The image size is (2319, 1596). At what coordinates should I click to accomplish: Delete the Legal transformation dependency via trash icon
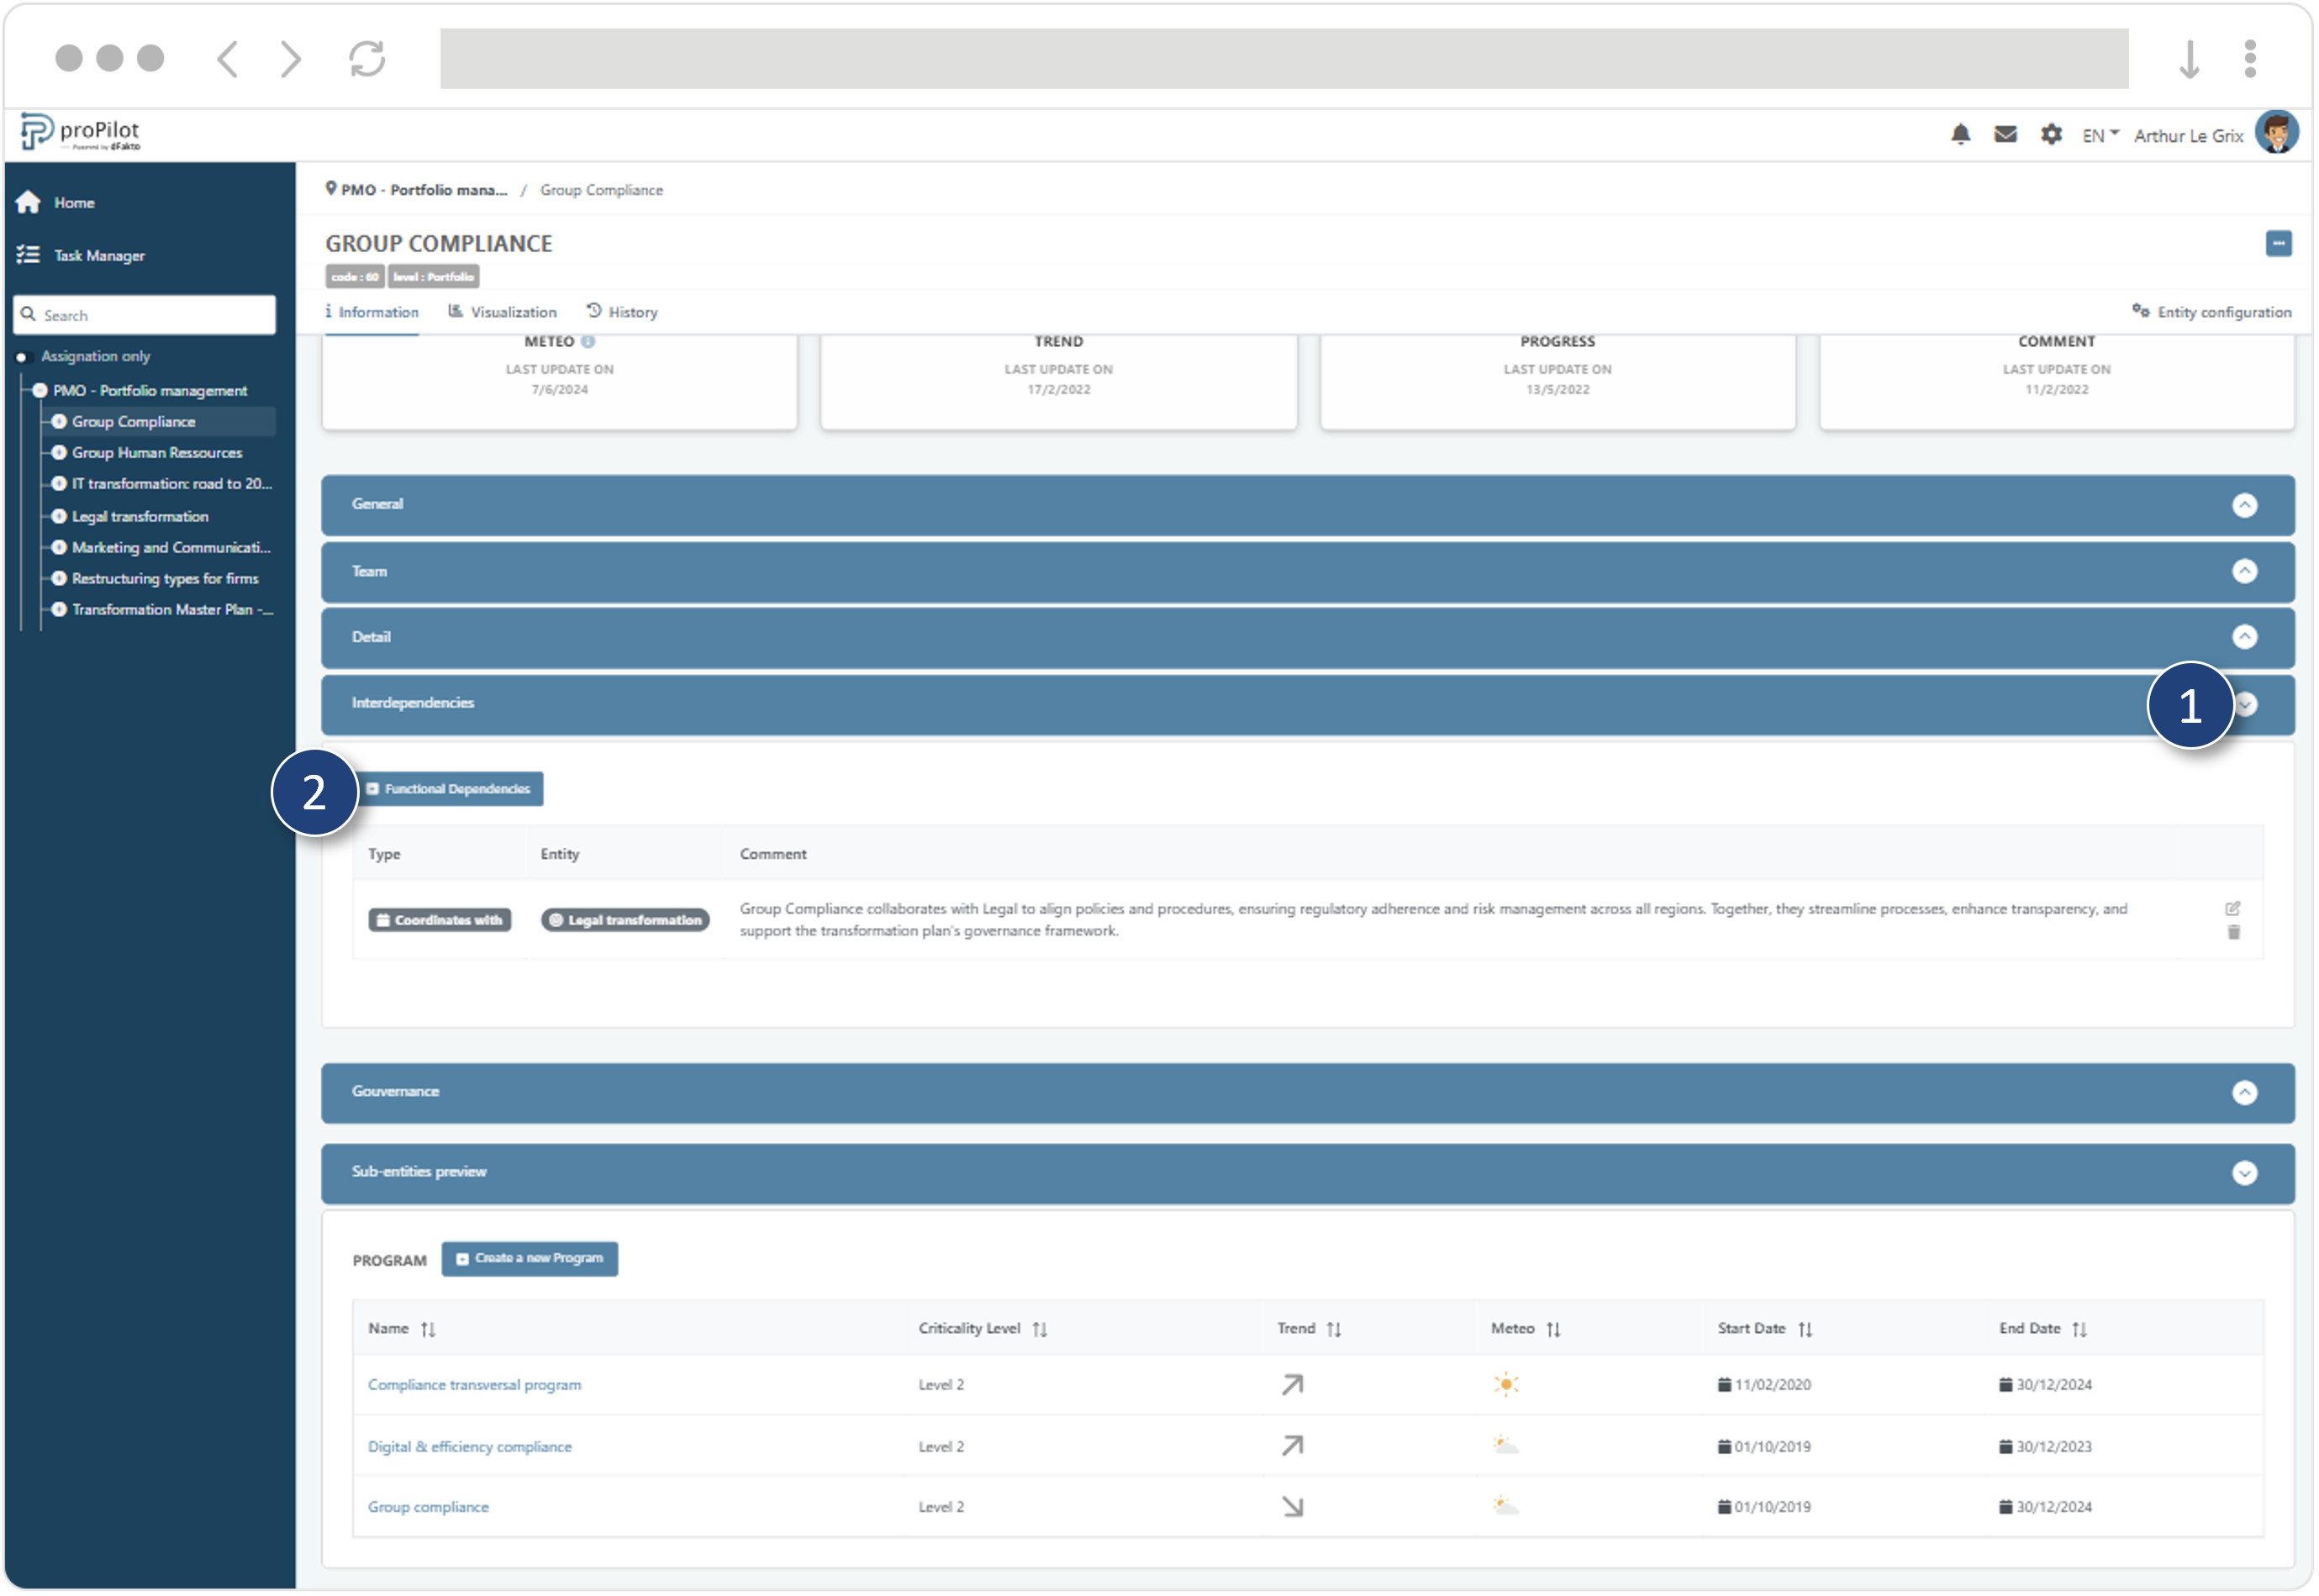click(2233, 933)
